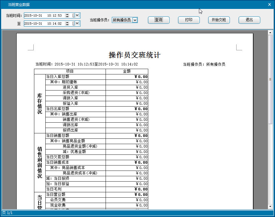
Task: Select the 进货入库 row label
Action: pyautogui.click(x=70, y=87)
